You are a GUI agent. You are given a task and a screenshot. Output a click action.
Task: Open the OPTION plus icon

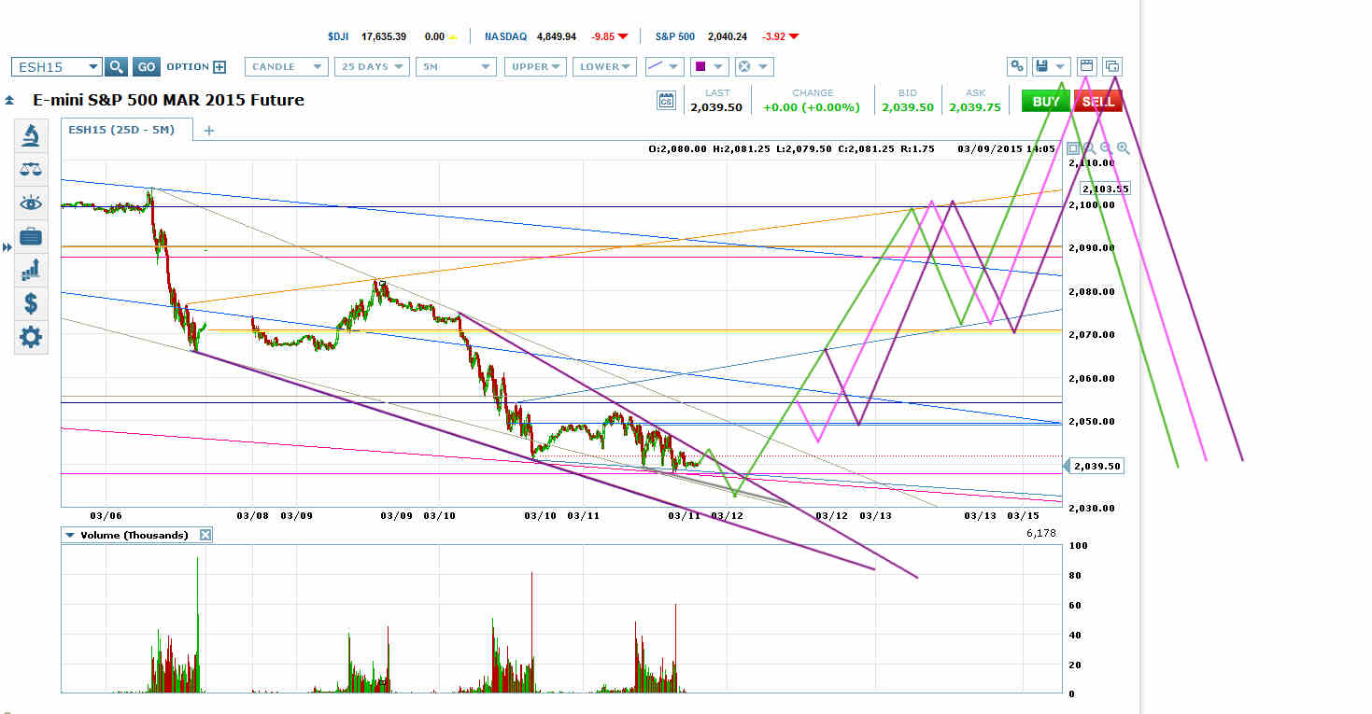point(219,67)
